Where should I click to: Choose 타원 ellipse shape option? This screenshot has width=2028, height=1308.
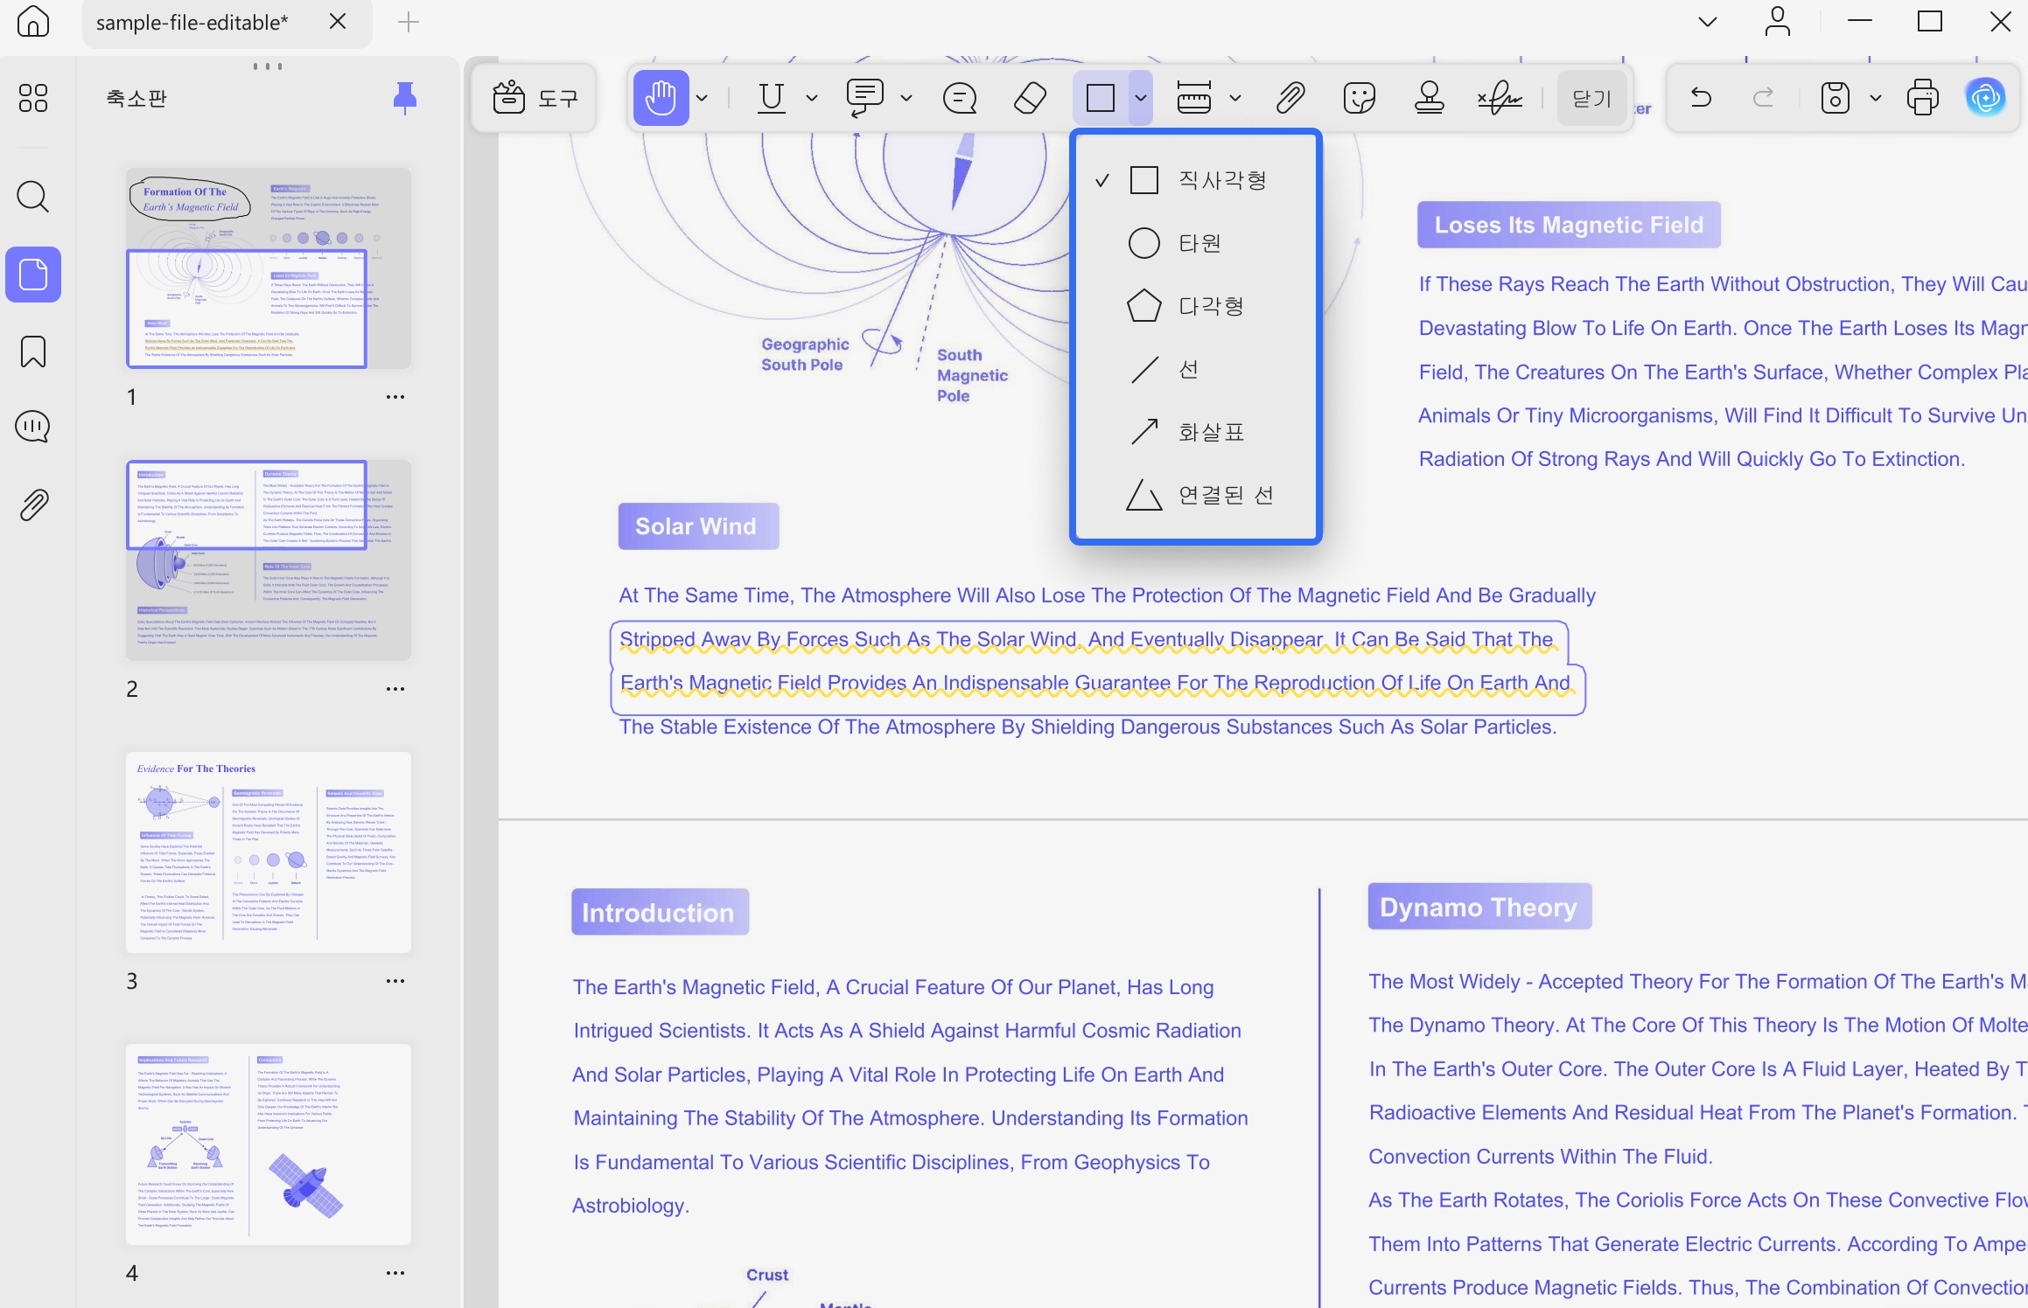1195,243
